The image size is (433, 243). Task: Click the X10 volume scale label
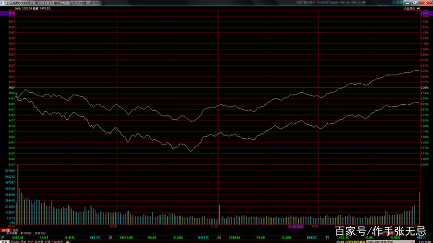[x=12, y=222]
